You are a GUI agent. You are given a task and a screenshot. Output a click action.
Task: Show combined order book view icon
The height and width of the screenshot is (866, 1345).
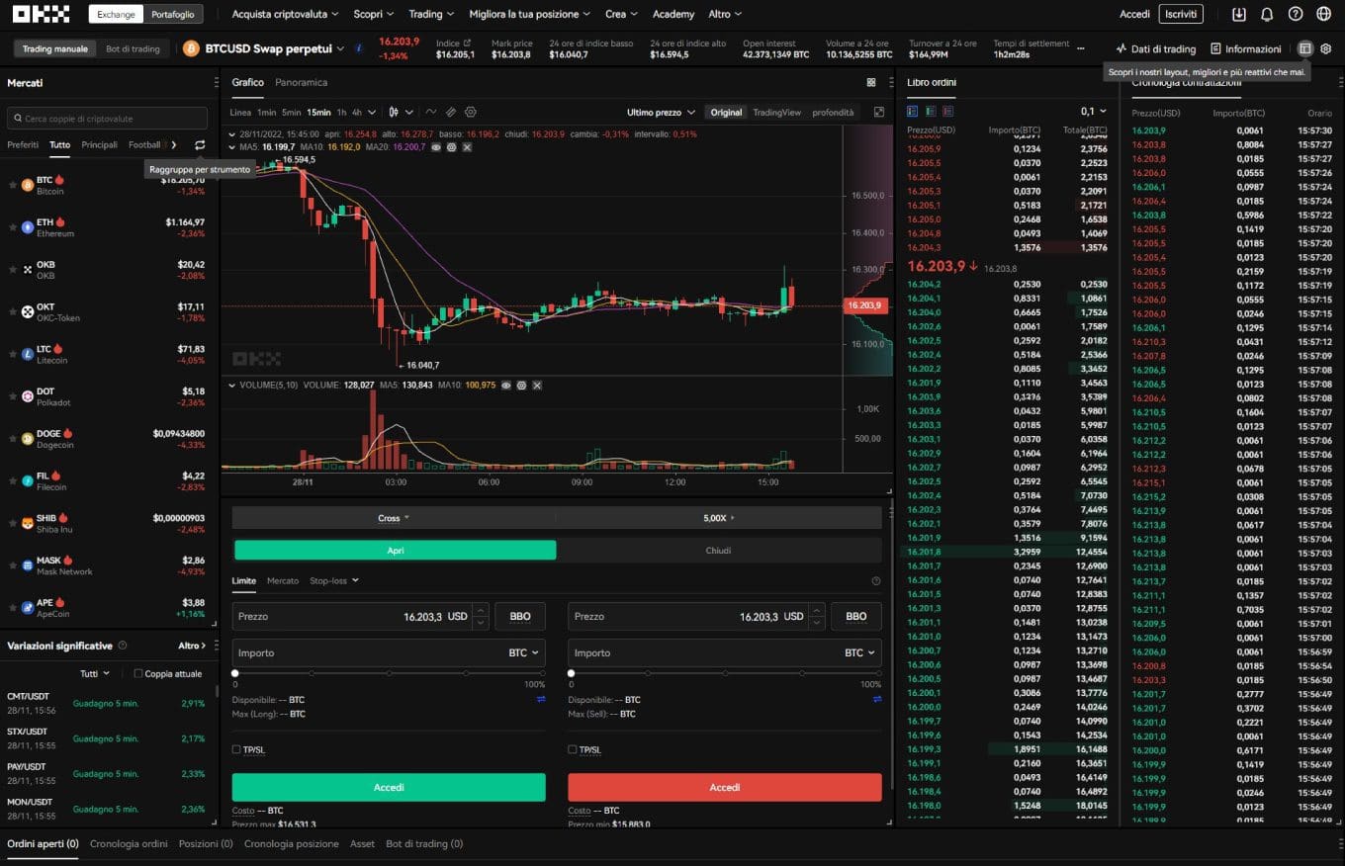[x=912, y=111]
